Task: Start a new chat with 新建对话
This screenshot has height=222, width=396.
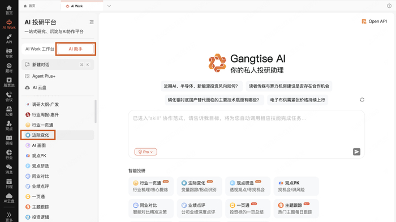Action: [x=58, y=65]
